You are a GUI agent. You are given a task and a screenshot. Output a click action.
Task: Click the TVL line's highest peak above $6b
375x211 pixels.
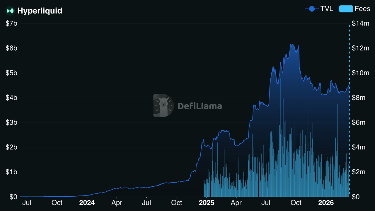pyautogui.click(x=292, y=45)
